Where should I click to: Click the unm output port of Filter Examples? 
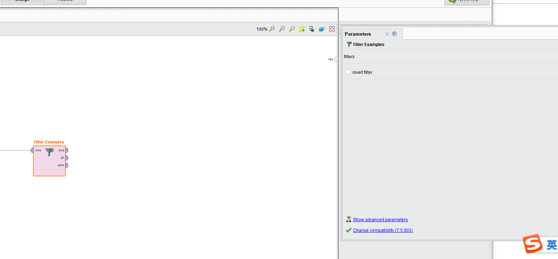66,165
